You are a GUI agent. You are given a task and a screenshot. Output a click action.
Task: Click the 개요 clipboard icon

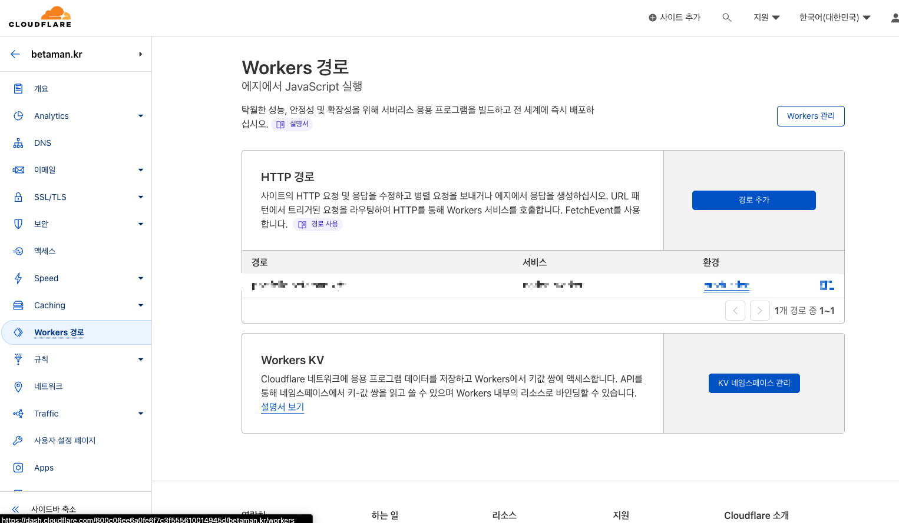[18, 89]
